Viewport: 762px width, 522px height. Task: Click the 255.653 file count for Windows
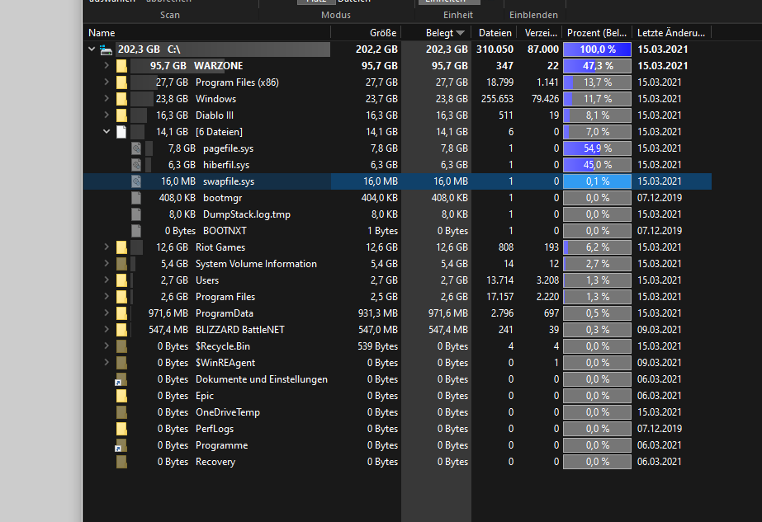[497, 99]
